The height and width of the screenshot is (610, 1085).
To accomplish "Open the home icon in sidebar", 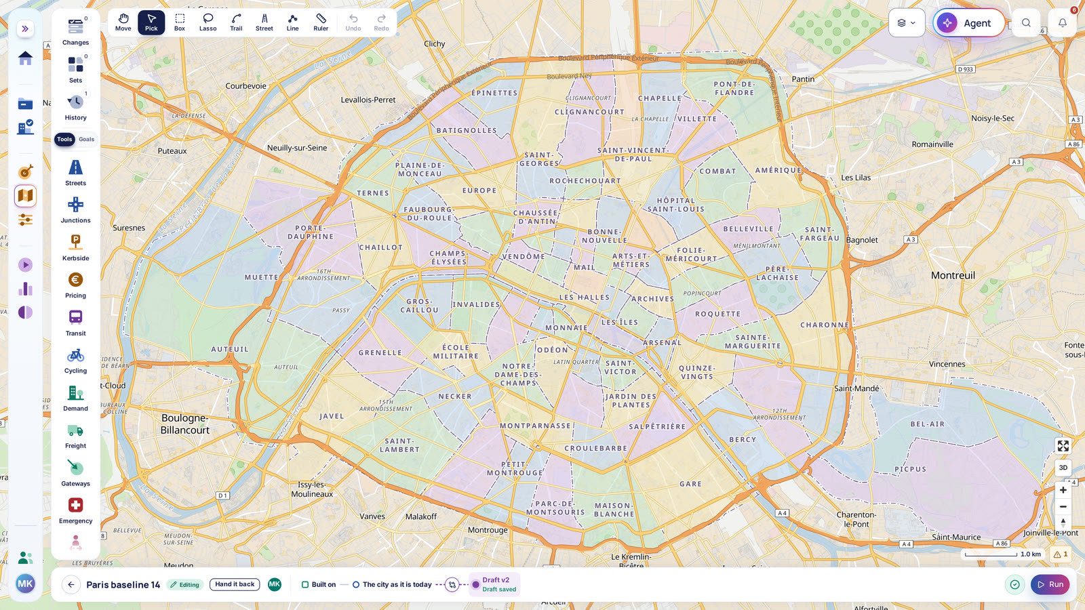I will (x=25, y=58).
